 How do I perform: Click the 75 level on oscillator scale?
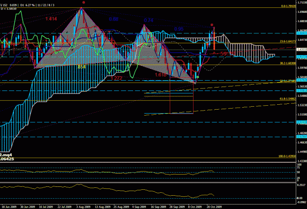[x=298, y=168]
